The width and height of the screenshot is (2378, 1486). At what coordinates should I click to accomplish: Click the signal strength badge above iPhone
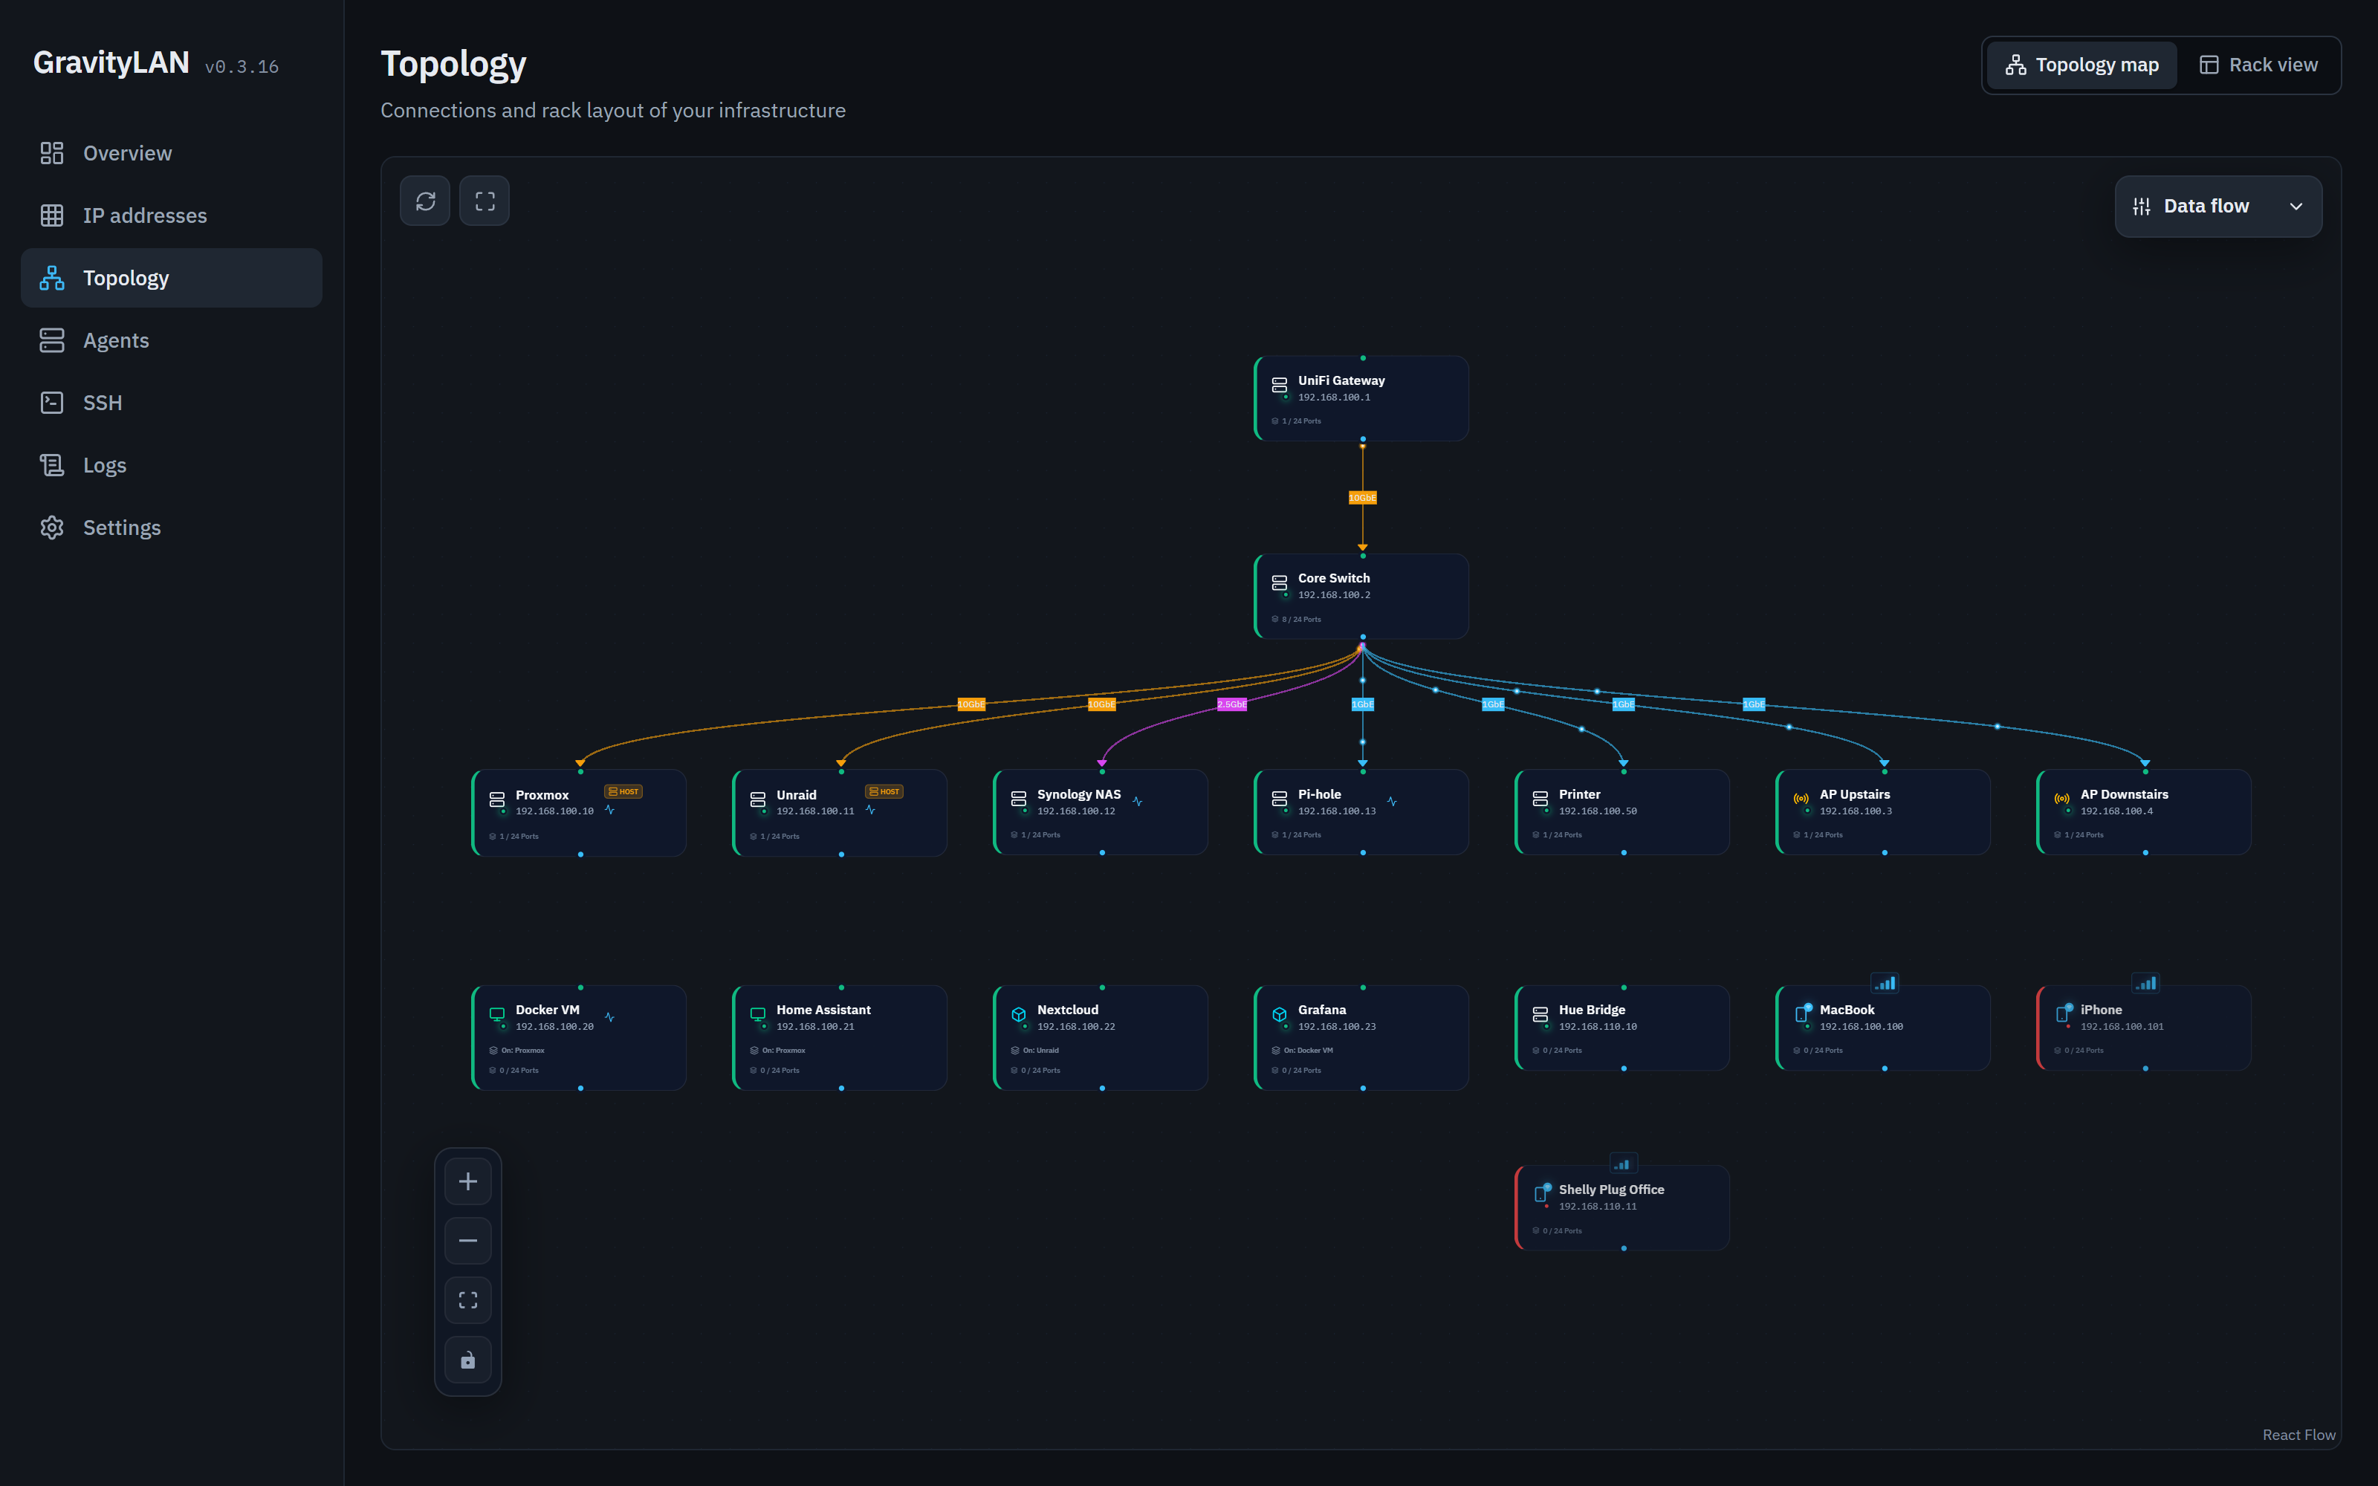coord(2146,983)
